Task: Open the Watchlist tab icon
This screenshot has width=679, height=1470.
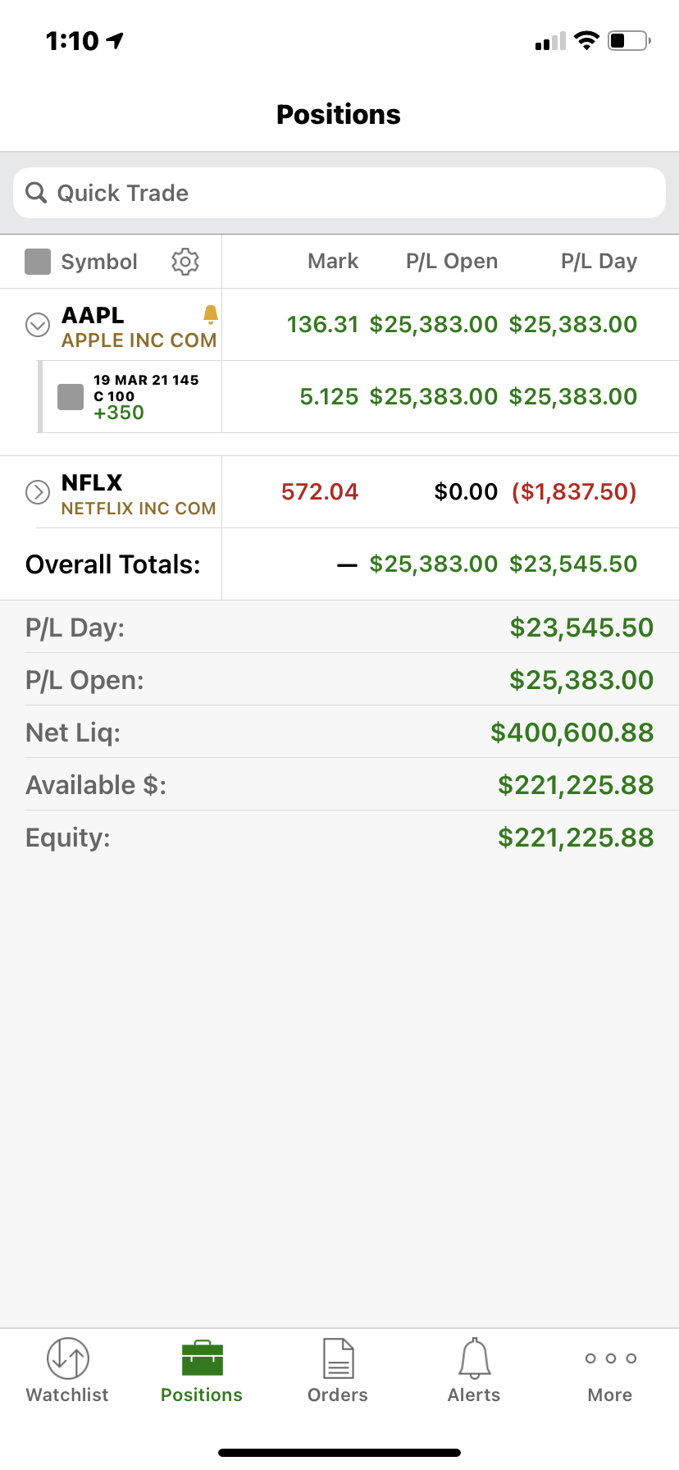Action: click(x=67, y=1358)
